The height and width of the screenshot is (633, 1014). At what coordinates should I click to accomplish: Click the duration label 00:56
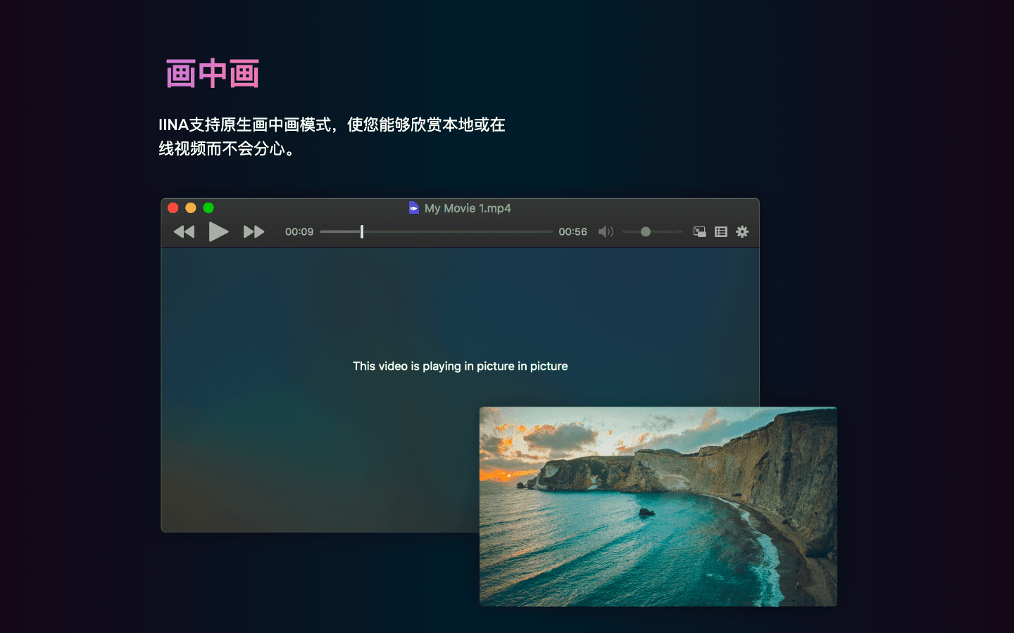[572, 231]
